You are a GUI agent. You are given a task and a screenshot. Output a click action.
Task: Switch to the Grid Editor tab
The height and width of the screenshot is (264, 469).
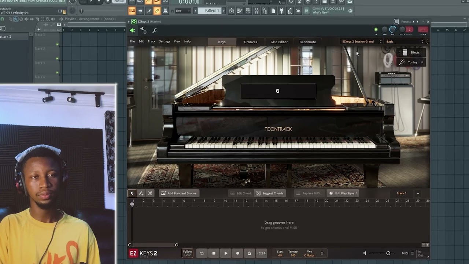pyautogui.click(x=279, y=42)
